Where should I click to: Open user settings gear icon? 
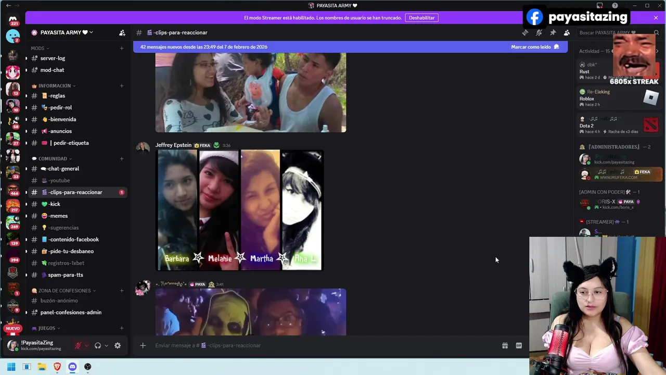pos(118,345)
